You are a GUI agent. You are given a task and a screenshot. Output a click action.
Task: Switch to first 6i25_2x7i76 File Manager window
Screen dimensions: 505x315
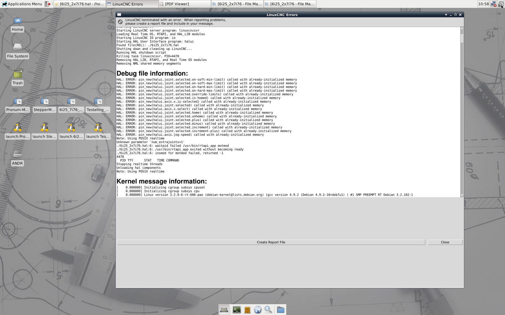[237, 4]
